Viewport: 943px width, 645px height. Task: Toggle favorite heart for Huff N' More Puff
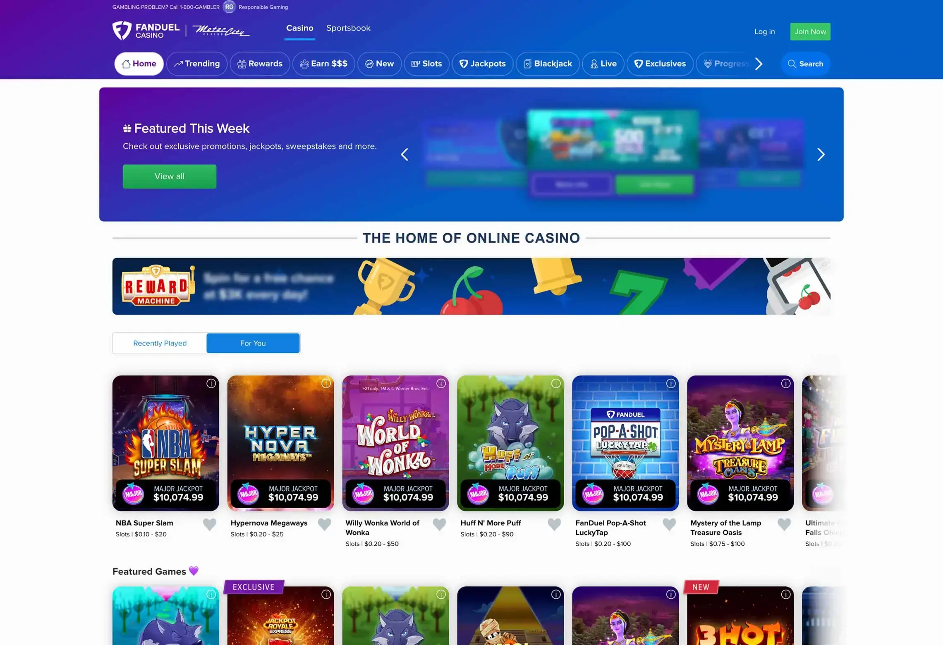click(554, 524)
